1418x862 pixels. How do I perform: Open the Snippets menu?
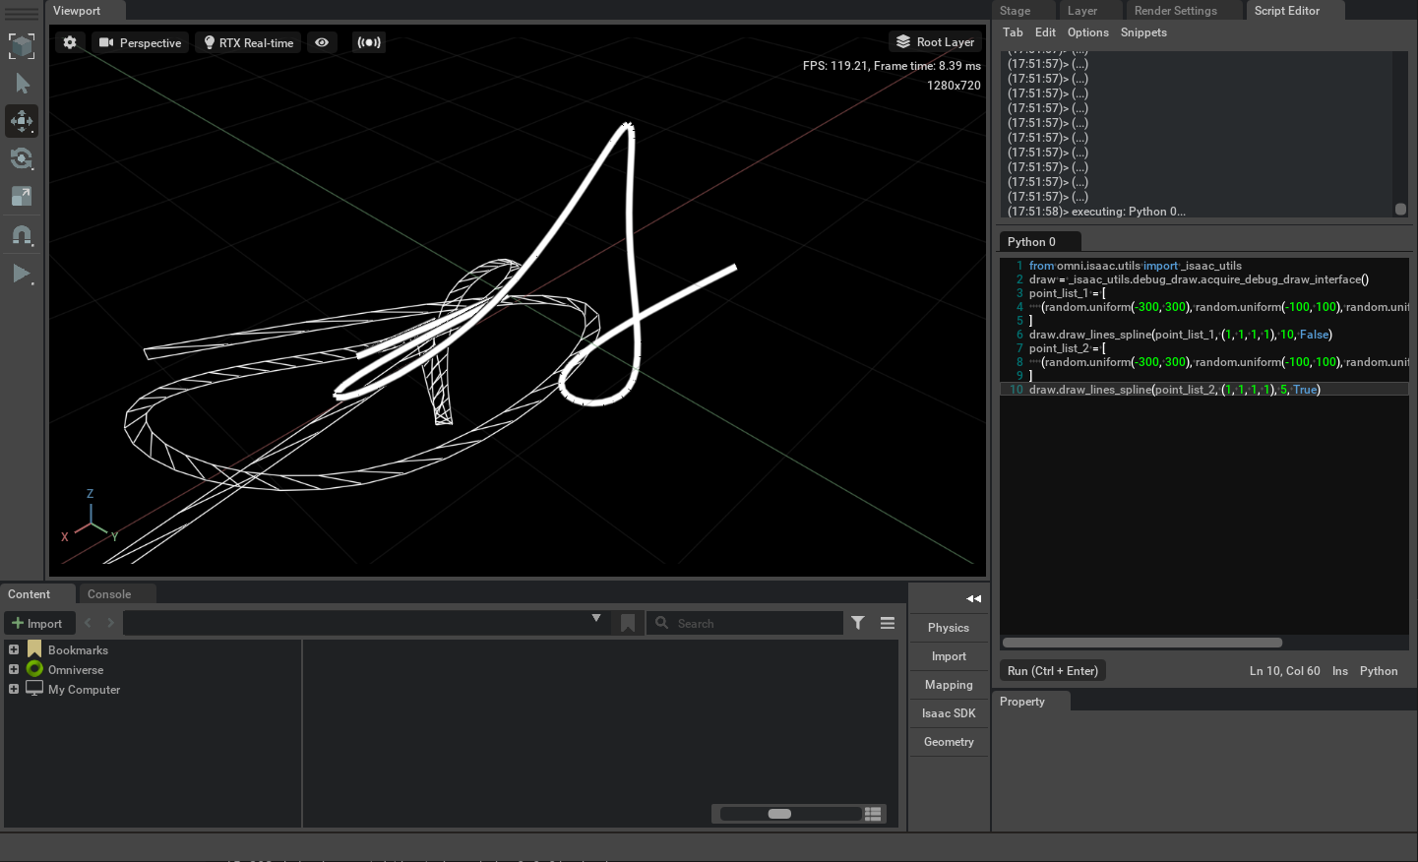1143,32
